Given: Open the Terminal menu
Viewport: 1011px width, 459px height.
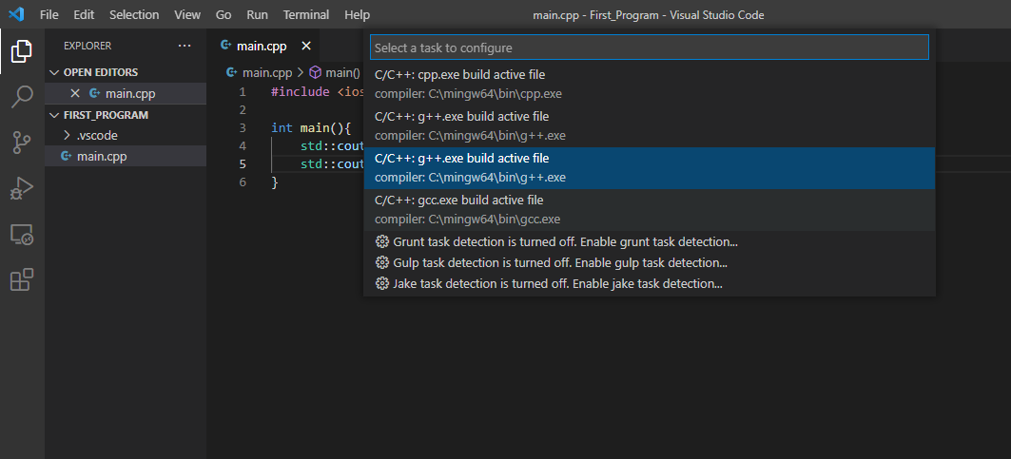Looking at the screenshot, I should tap(306, 14).
